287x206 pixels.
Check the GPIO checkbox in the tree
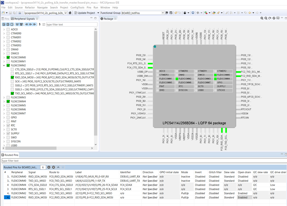(x=8, y=117)
